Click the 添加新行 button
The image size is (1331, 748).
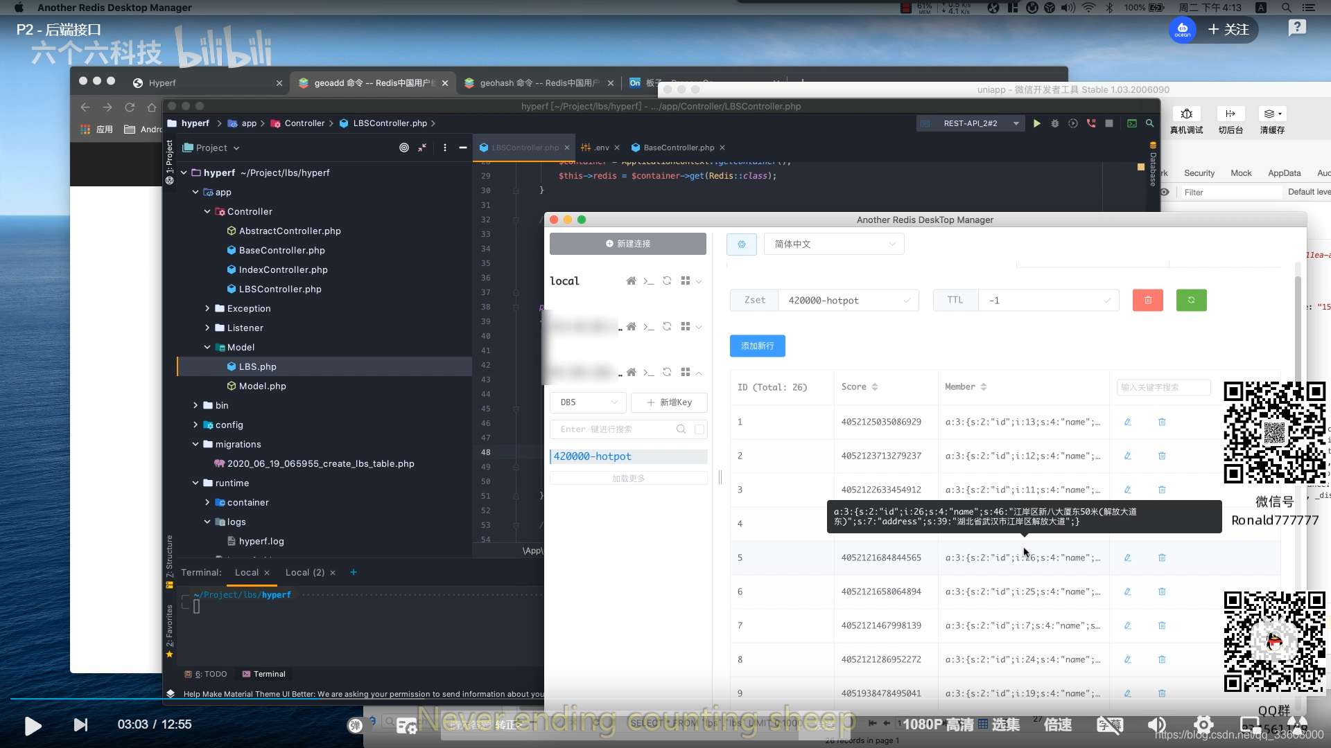tap(757, 346)
